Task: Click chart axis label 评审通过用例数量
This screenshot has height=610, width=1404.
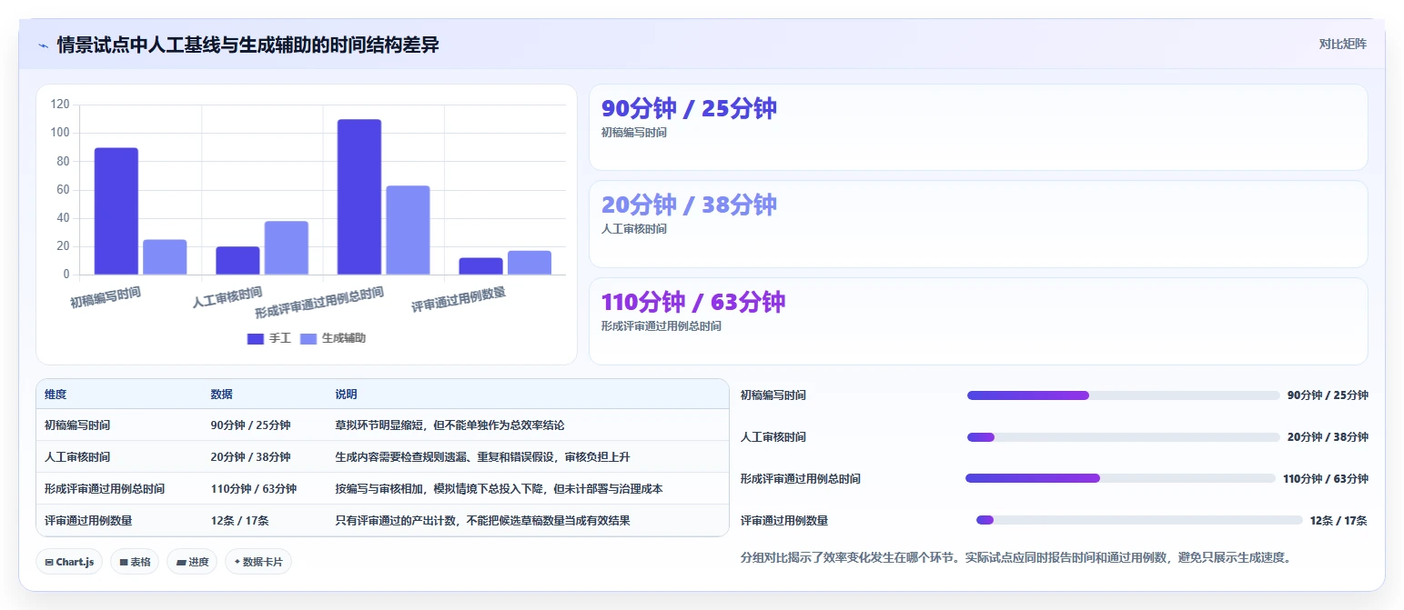Action: [459, 299]
